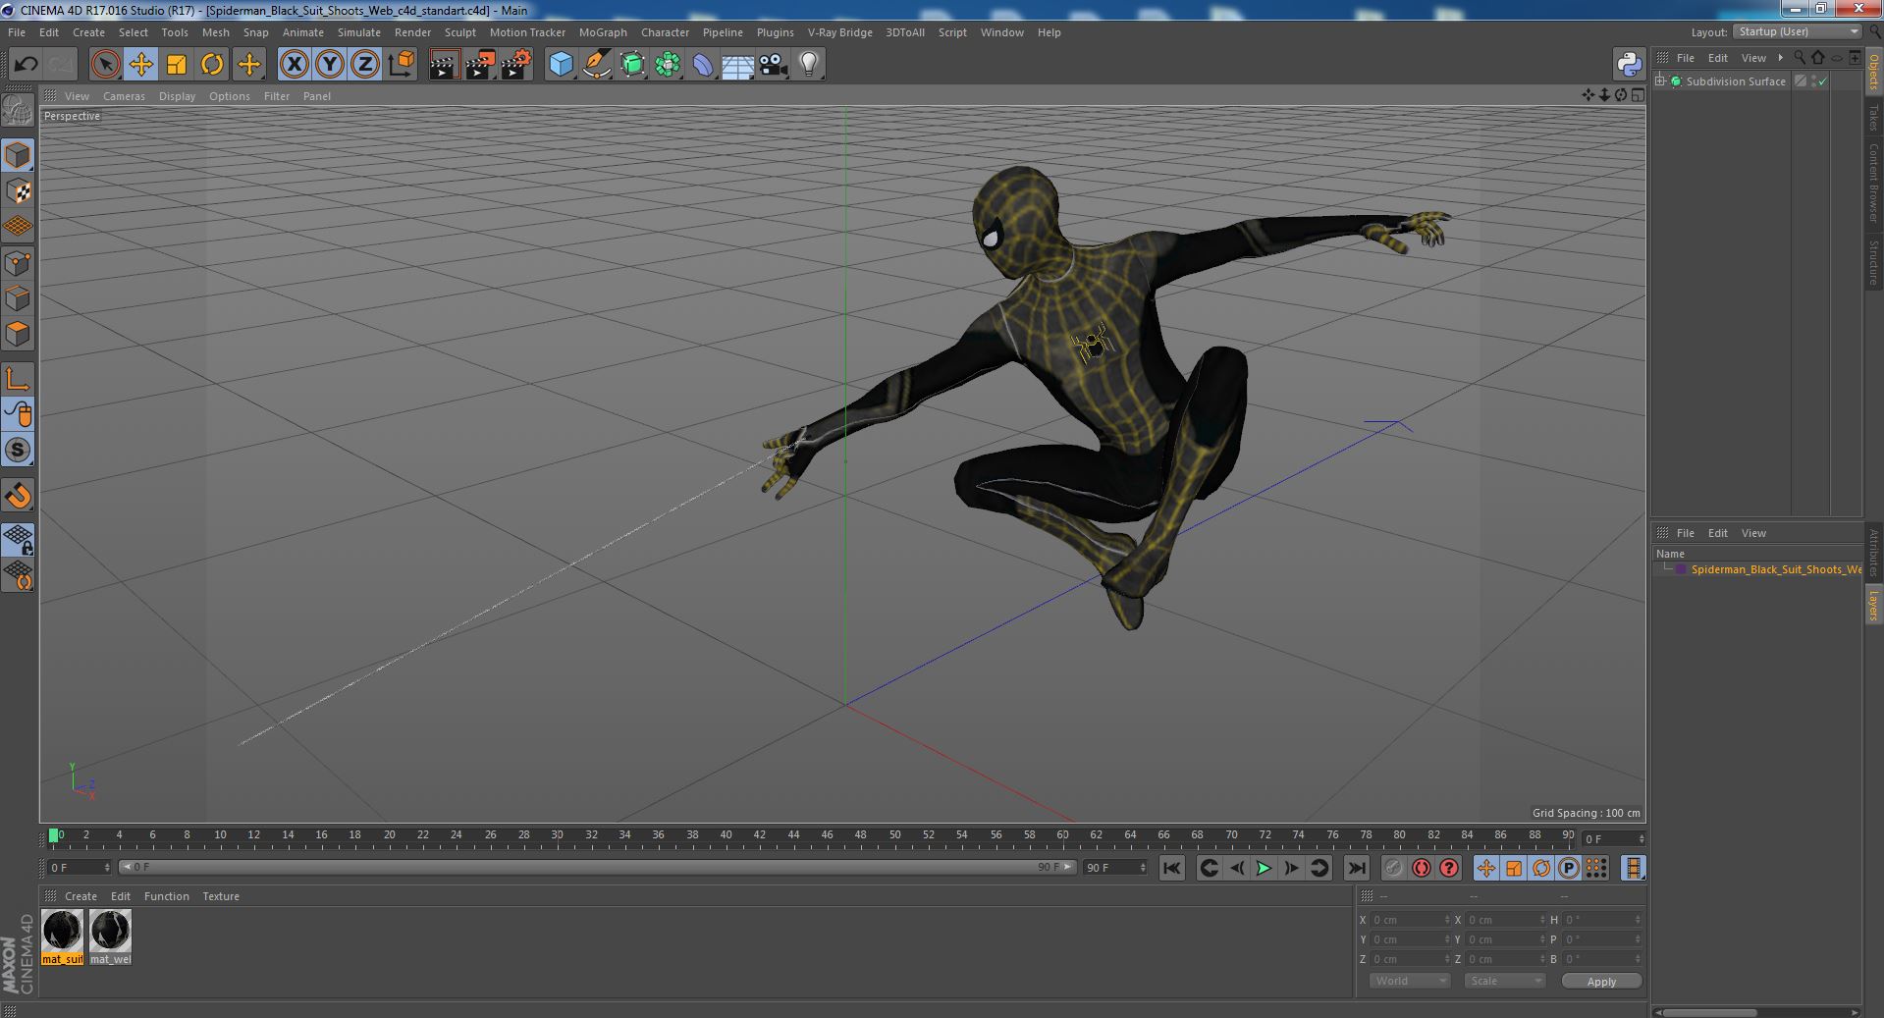
Task: Go to start of animation
Action: 1171,868
